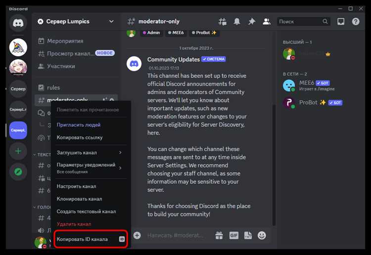Toggle the member list icon
Viewport: 371px width, 255px height.
coord(267,22)
